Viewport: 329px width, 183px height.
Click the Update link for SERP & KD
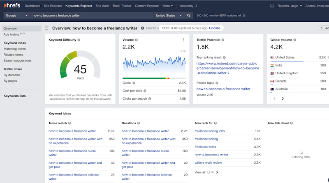(x=215, y=28)
